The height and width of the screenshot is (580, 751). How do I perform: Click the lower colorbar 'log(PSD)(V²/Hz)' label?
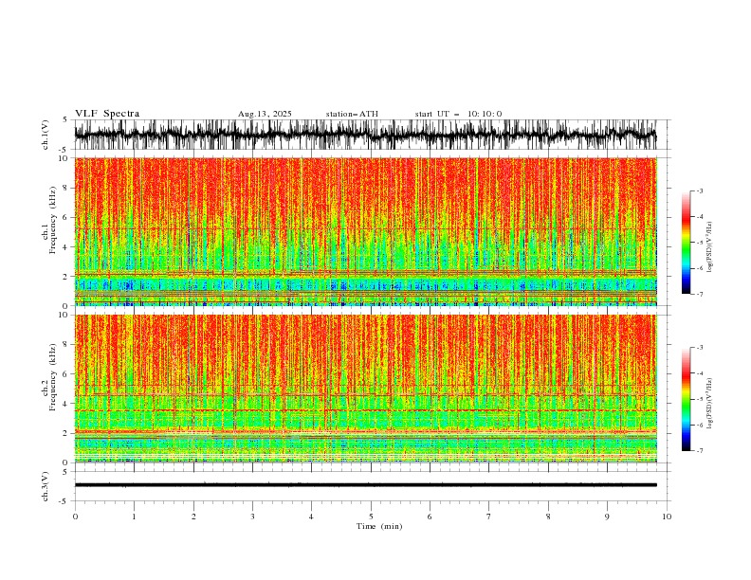[709, 403]
